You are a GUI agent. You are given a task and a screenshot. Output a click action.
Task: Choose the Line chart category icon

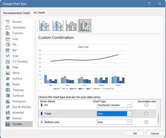click(x=8, y=39)
